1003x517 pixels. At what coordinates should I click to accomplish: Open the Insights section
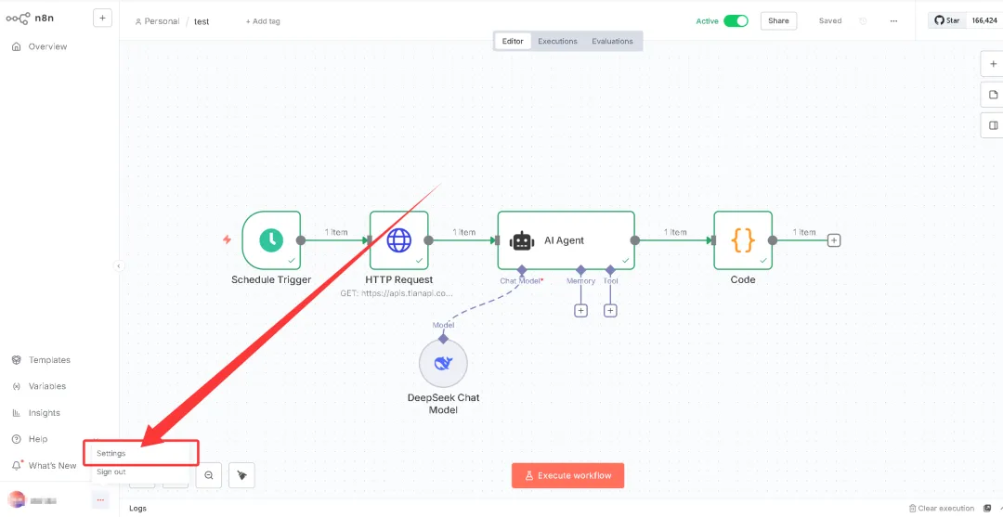tap(36, 413)
